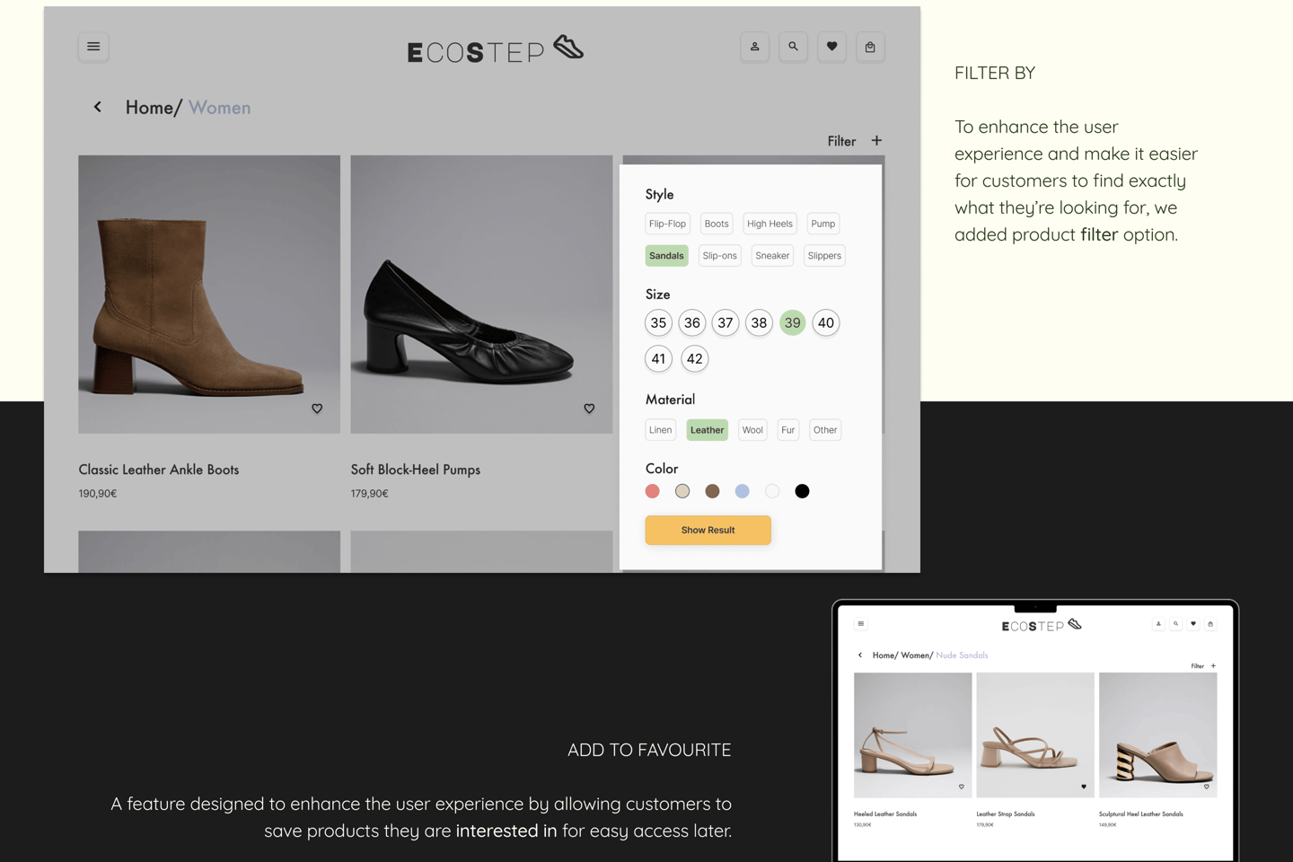The height and width of the screenshot is (862, 1293).
Task: Favourite the Soft Block-Heel Pumps
Action: 589,409
